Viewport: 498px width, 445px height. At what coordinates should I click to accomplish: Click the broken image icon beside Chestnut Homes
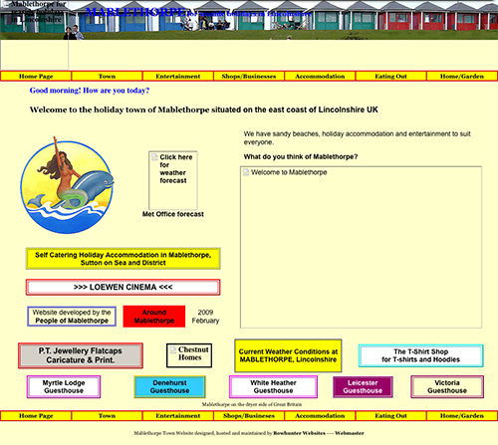(172, 349)
